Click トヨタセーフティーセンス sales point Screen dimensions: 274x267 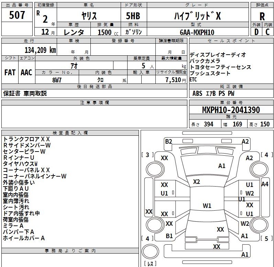220,67
